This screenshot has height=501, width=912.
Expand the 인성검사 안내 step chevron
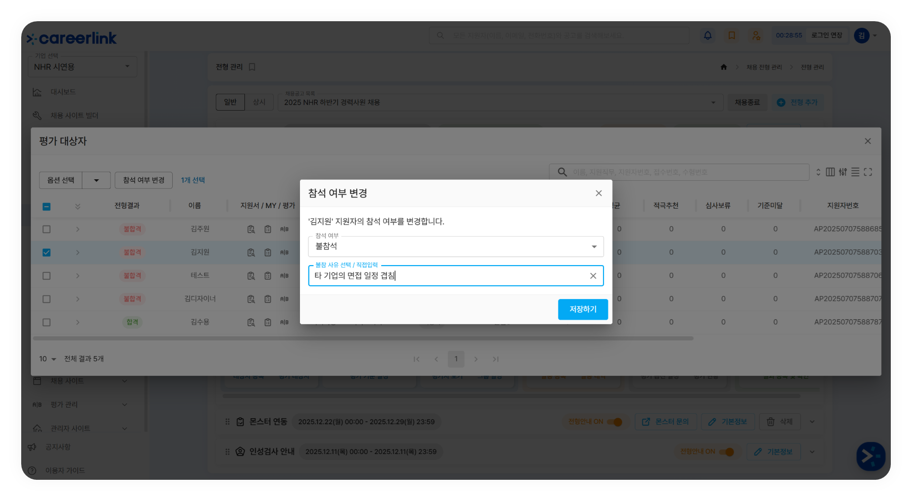pyautogui.click(x=812, y=452)
